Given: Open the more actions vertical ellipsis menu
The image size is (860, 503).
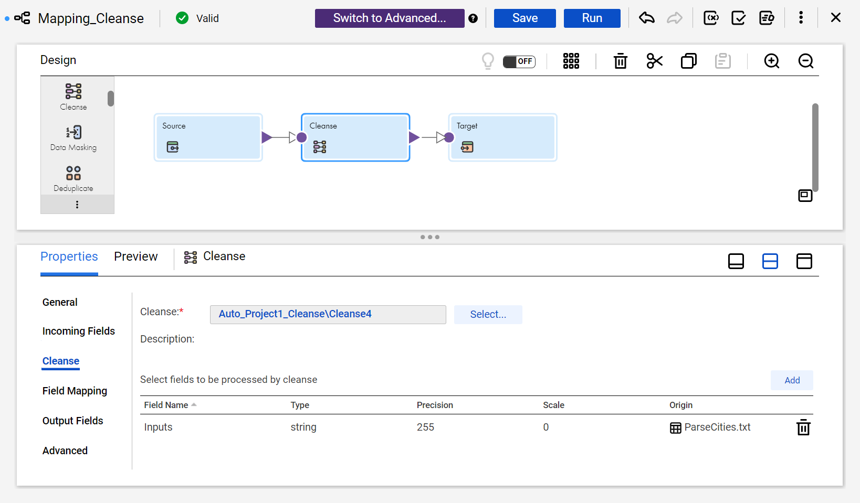Looking at the screenshot, I should 801,18.
